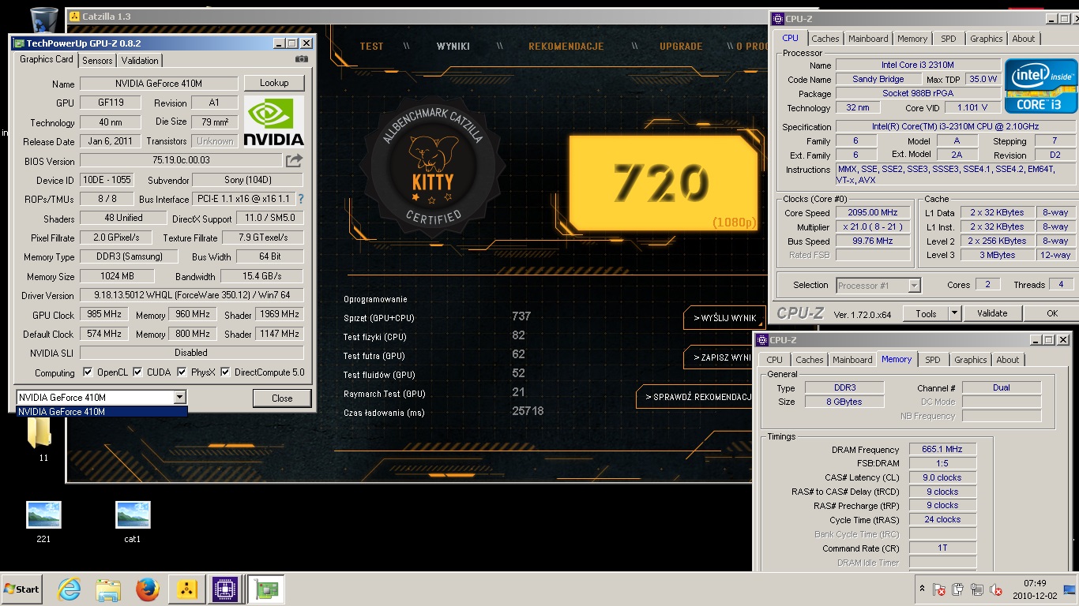
Task: Open the GPU selector dropdown in GPU-Z
Action: pos(180,397)
